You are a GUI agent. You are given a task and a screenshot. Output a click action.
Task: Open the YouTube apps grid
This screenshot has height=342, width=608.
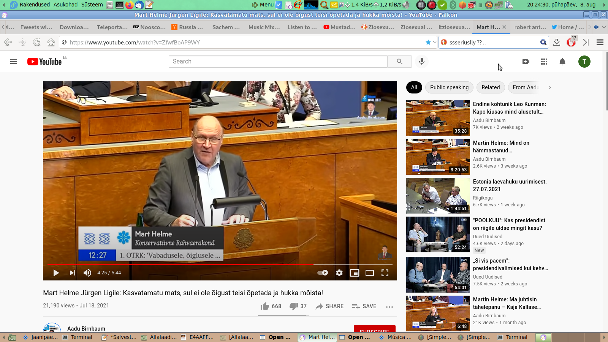pyautogui.click(x=544, y=62)
